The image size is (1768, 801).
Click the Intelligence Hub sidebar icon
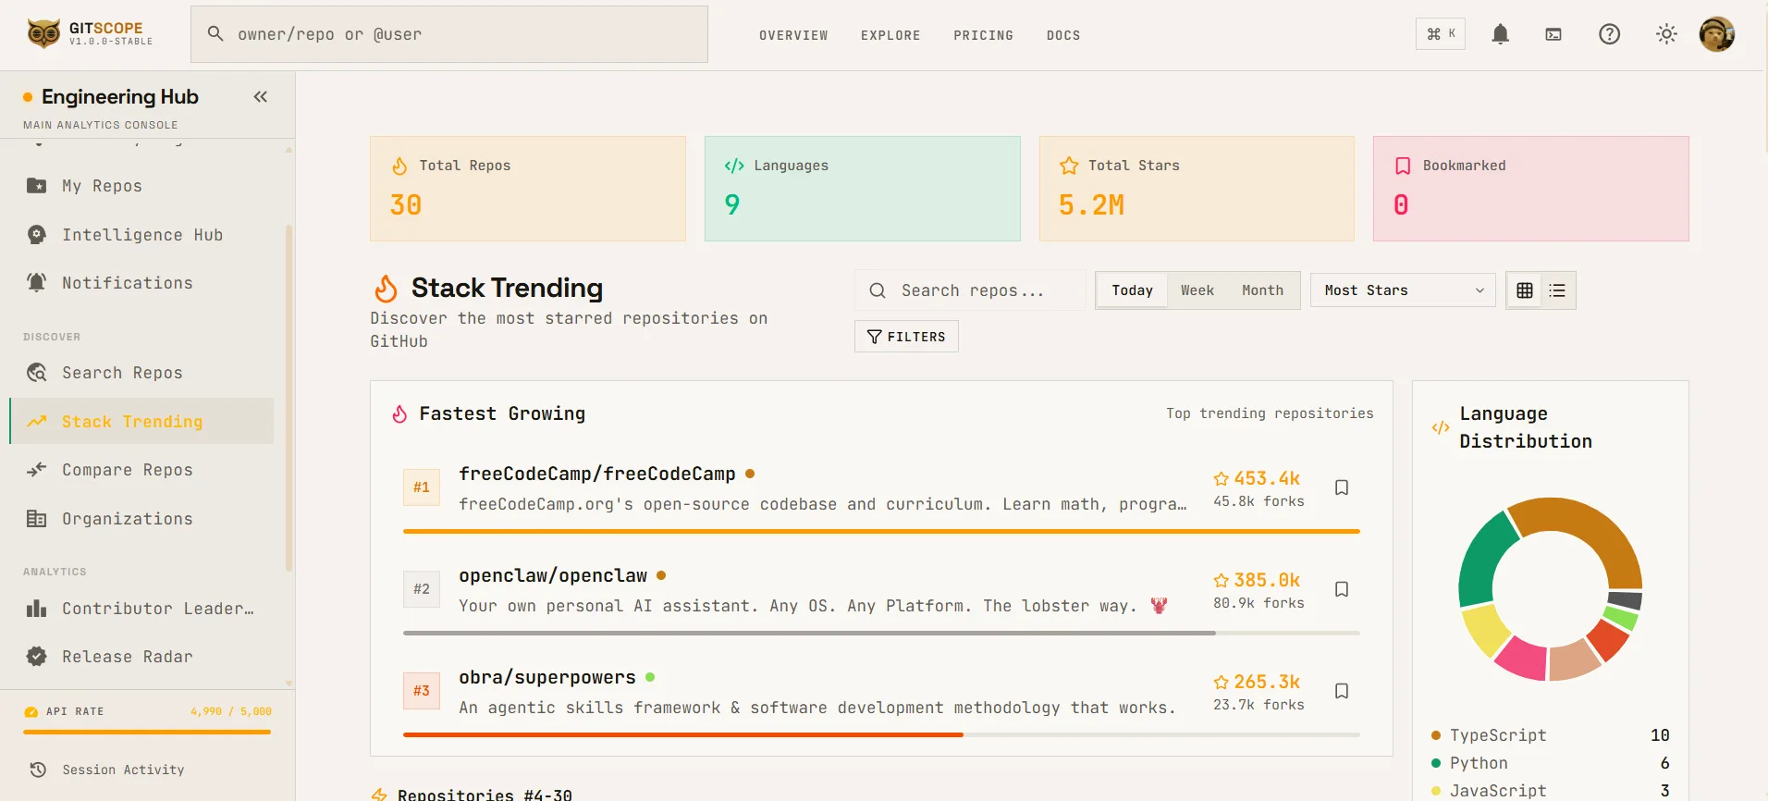click(36, 235)
